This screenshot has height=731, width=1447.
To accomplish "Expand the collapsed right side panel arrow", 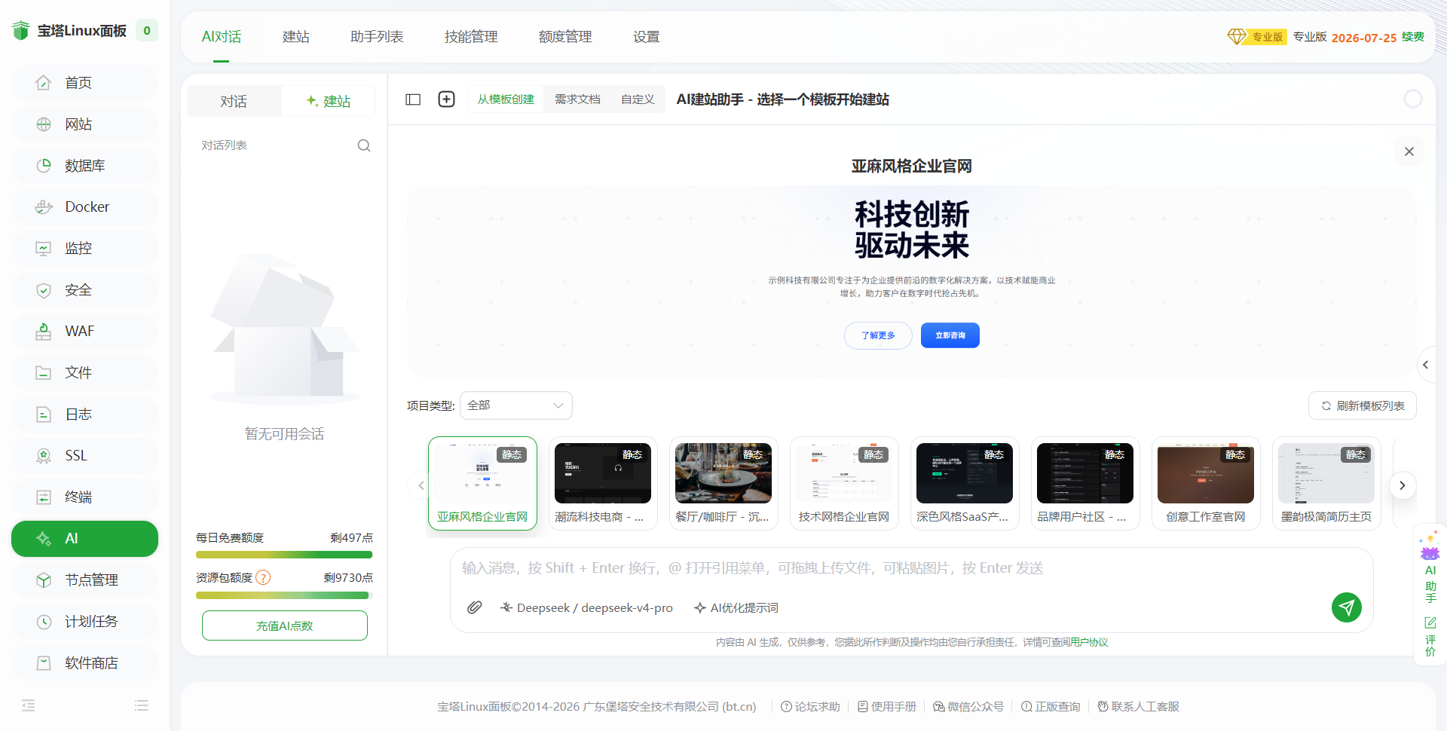I will pos(1426,365).
